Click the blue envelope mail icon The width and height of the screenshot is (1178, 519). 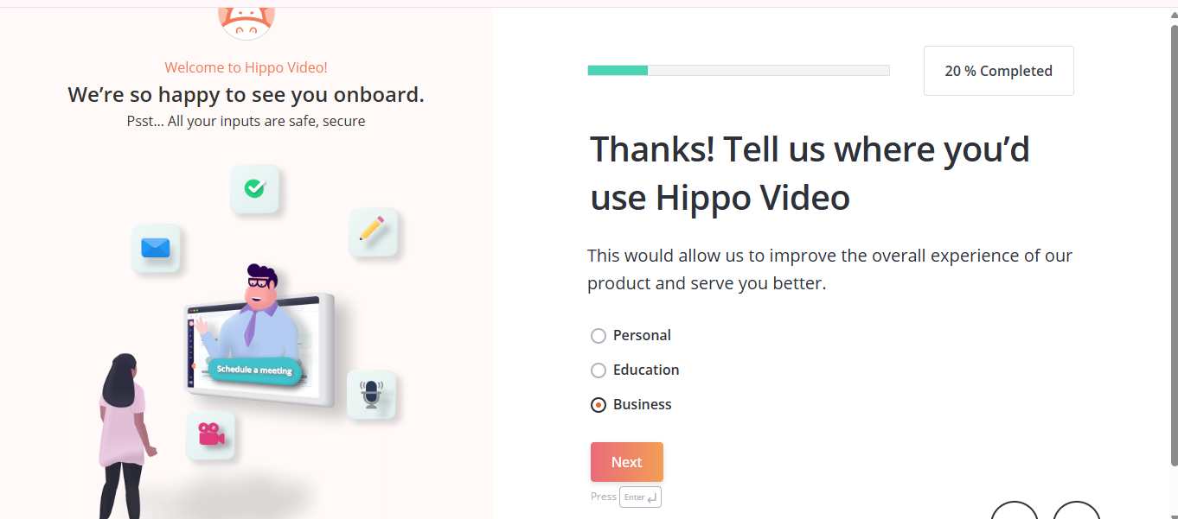(156, 248)
